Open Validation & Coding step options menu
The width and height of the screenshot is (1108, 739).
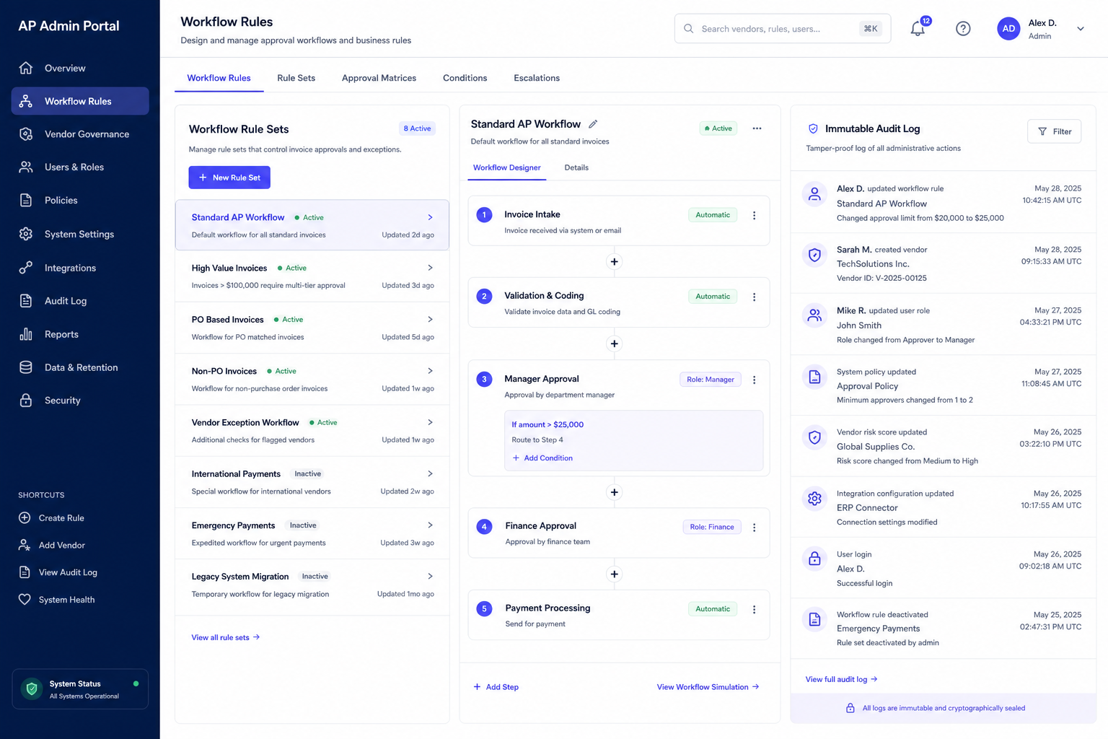point(755,297)
